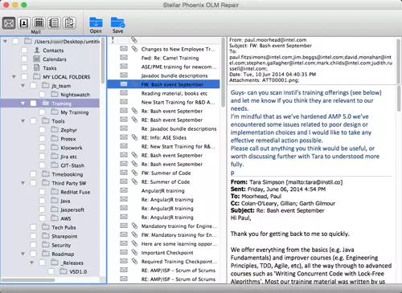The image size is (402, 293).
Task: Select the Sharepoint folder
Action: click(x=64, y=236)
